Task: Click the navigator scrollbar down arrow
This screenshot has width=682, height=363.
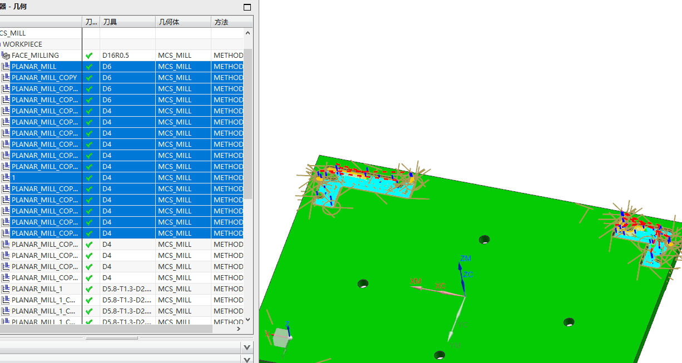Action: [248, 320]
